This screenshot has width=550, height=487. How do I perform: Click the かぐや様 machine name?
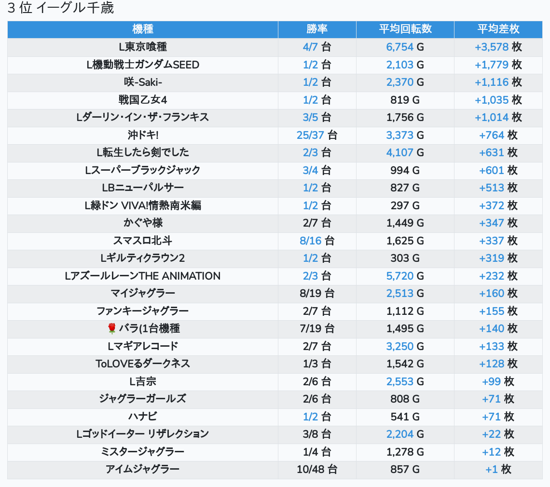(143, 223)
